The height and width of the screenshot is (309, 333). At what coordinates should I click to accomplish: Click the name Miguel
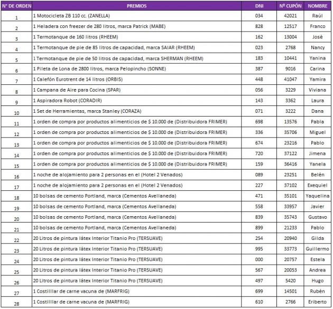[317, 132]
